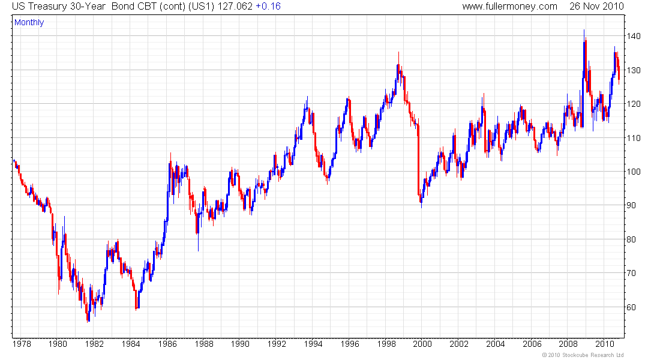
Task: Click the Monthly interval label
Action: [x=29, y=23]
